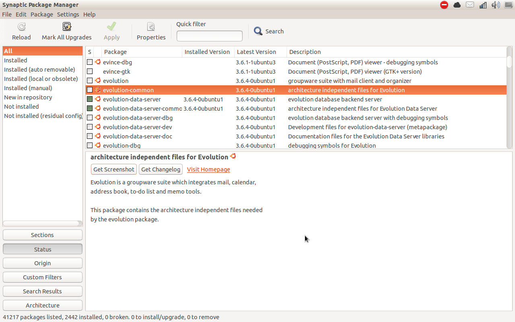
Task: Click the filter list horizontal scrollbar
Action: [x=42, y=223]
